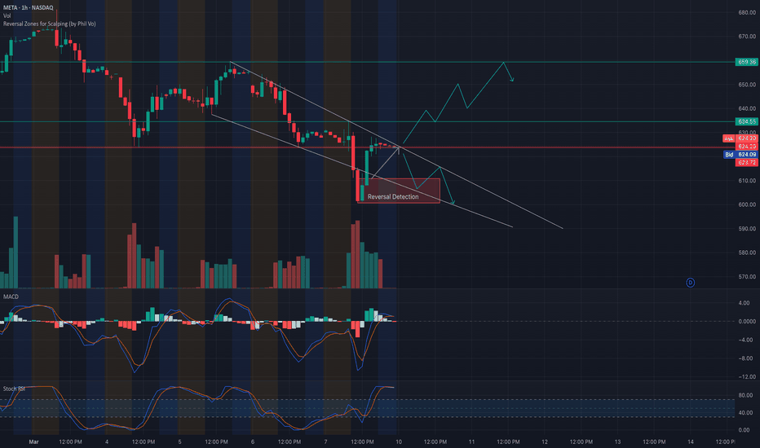Select the Vol indicator legend
This screenshot has height=448, width=760.
click(7, 16)
